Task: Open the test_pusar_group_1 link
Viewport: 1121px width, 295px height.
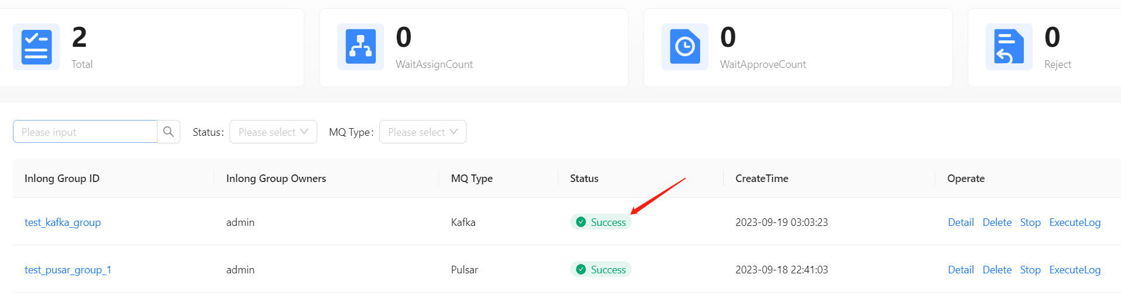Action: tap(68, 270)
